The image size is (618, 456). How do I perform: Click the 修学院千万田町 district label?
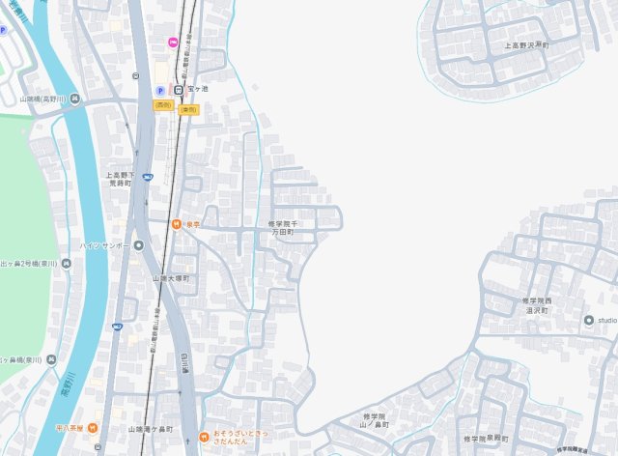[283, 228]
